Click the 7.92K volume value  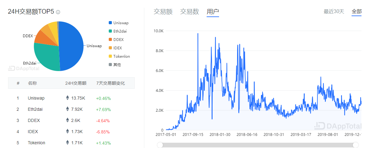[x=77, y=109]
